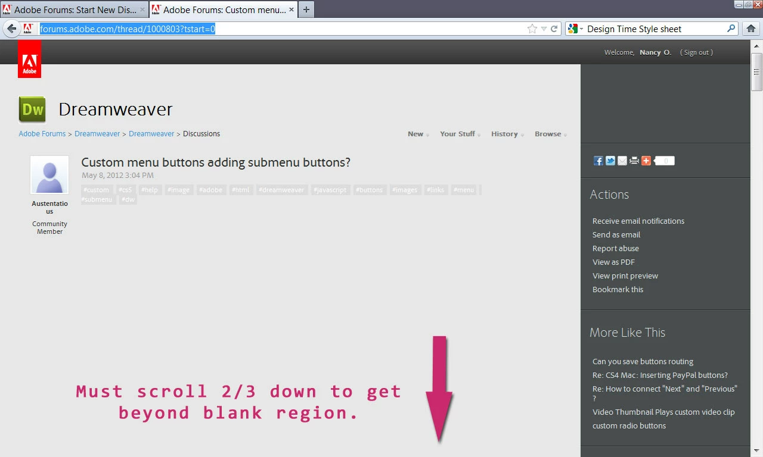Click search magnifier in search box
The height and width of the screenshot is (457, 763).
tap(731, 29)
